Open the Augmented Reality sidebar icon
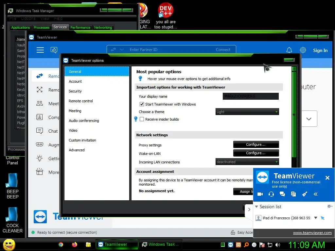 click(x=40, y=145)
